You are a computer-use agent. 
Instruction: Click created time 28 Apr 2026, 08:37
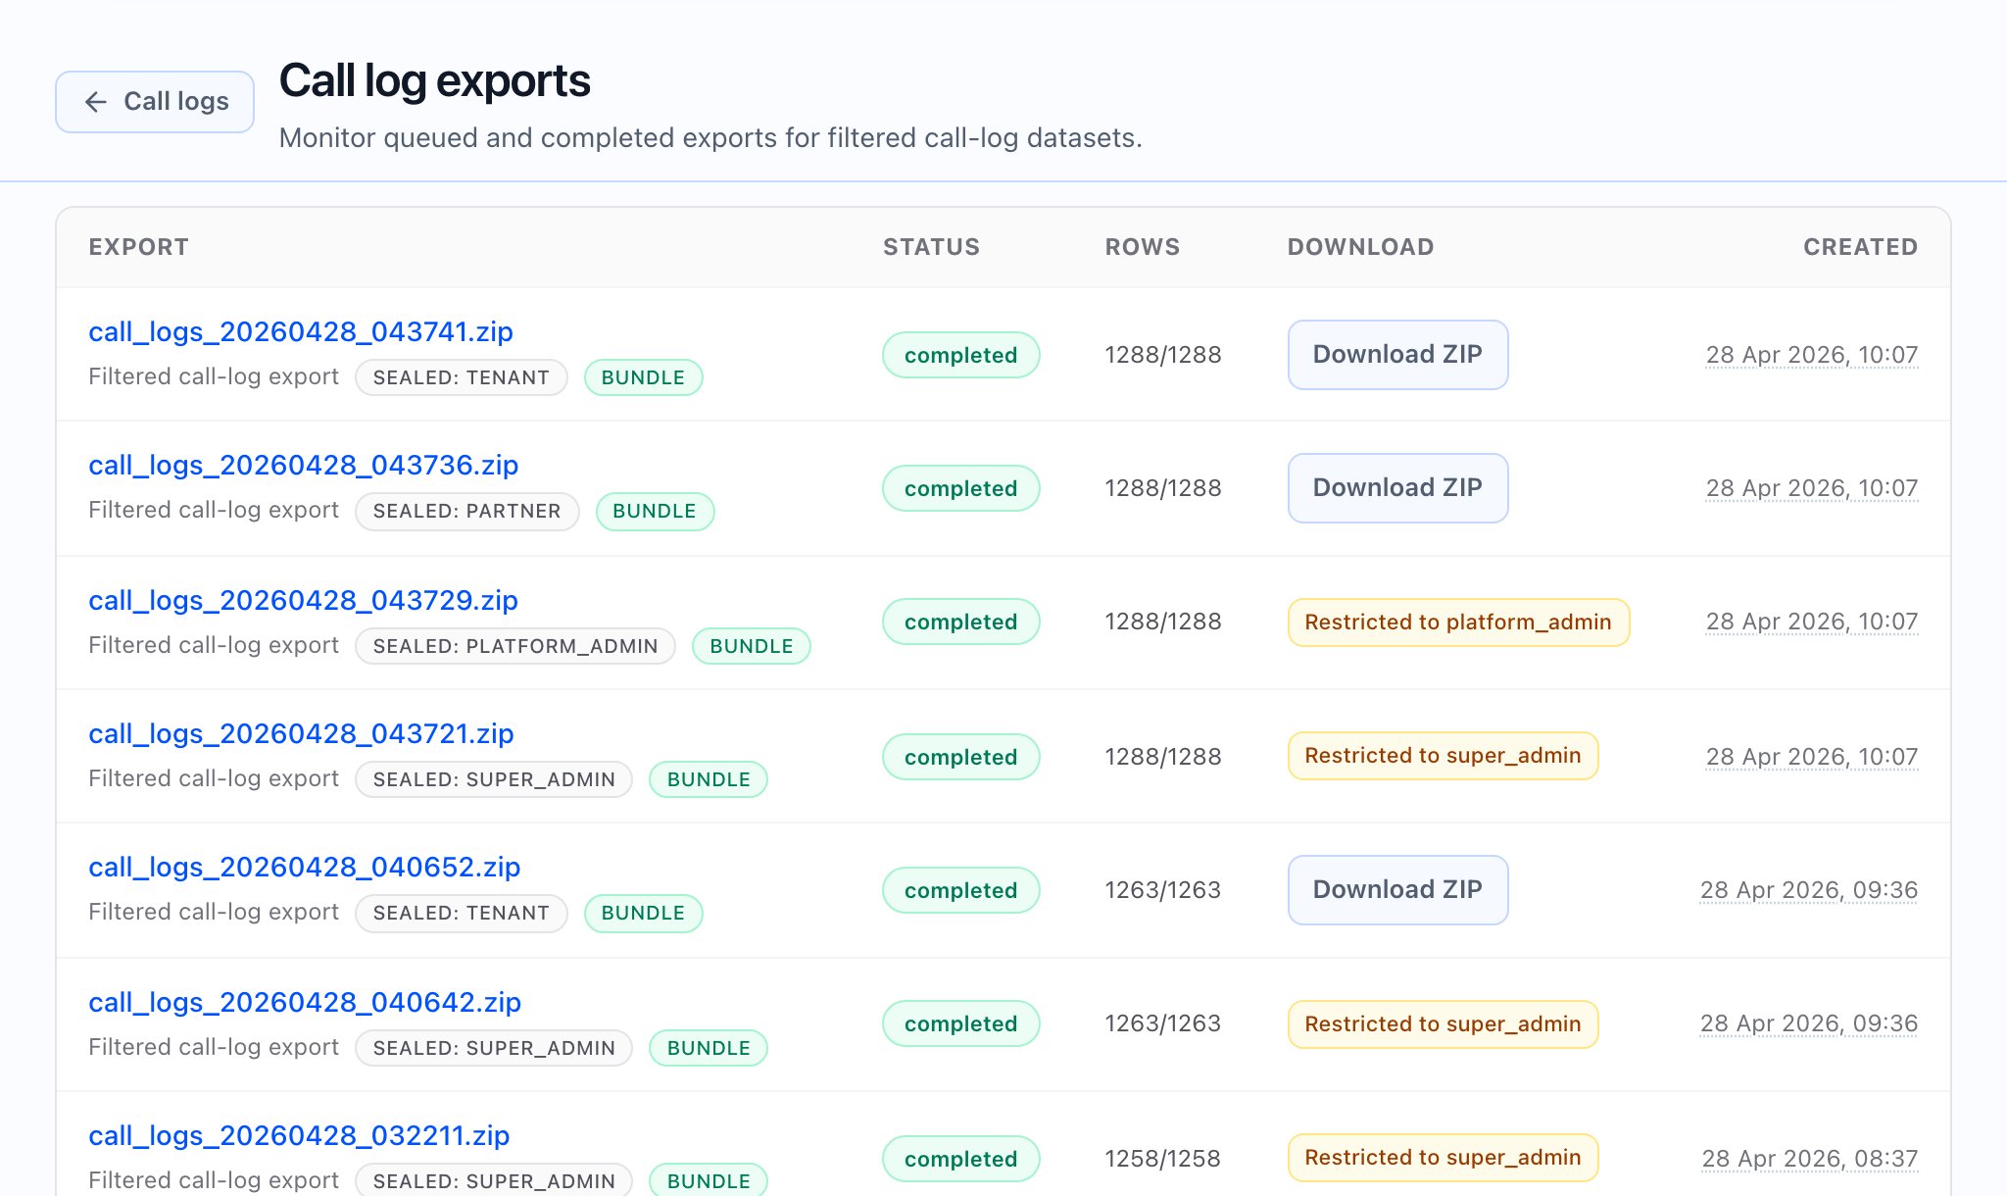[x=1809, y=1159]
